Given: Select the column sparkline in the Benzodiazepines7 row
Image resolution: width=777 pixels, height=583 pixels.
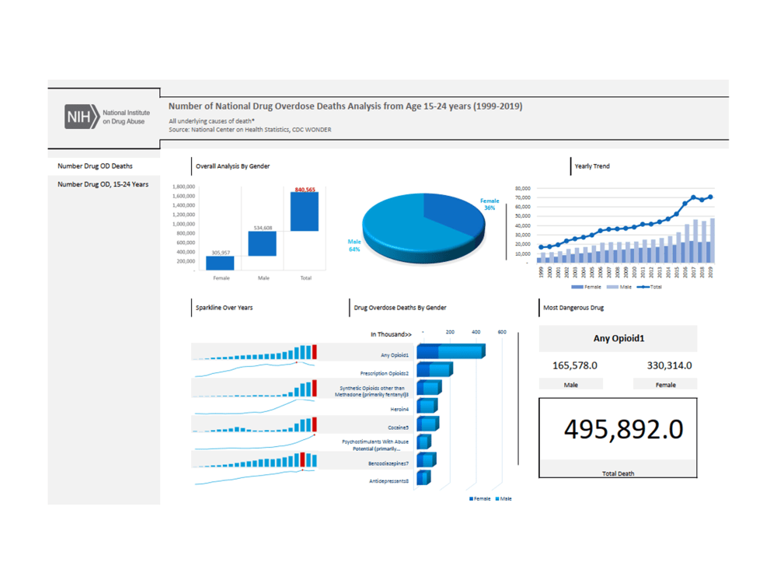Looking at the screenshot, I should tap(254, 459).
